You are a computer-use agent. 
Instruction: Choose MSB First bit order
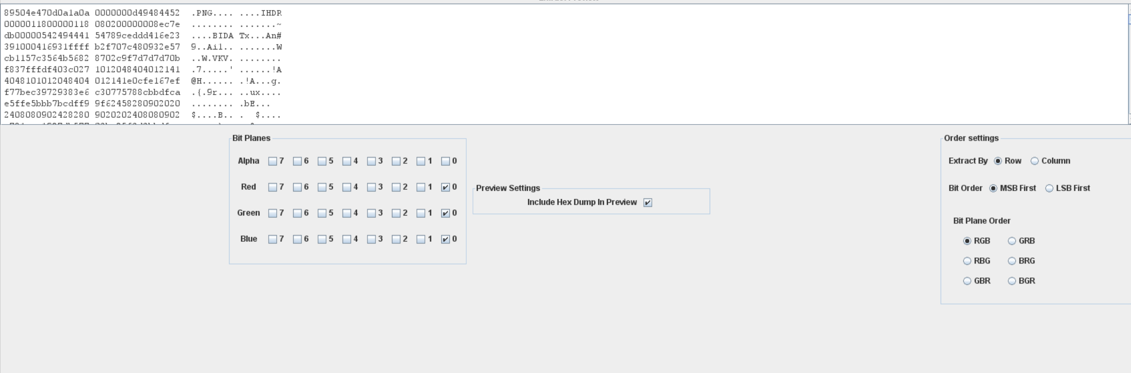[1013, 188]
